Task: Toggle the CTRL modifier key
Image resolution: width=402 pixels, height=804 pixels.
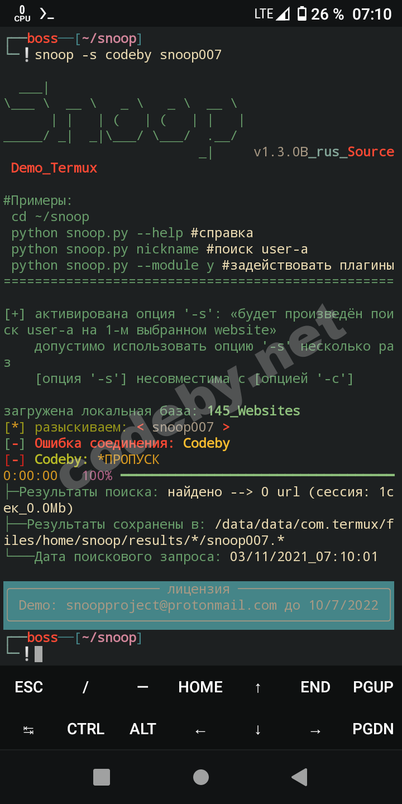Action: coord(86,729)
